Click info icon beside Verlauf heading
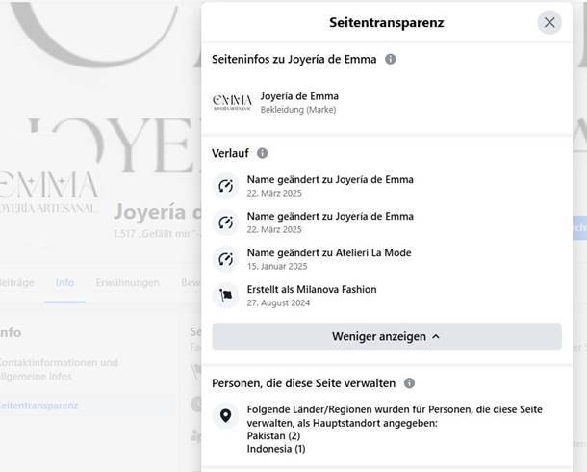 (263, 153)
